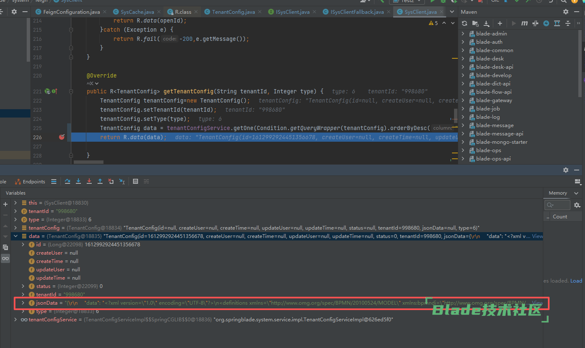The height and width of the screenshot is (348, 585).
Task: Click the Step Out debug icon
Action: pos(100,181)
